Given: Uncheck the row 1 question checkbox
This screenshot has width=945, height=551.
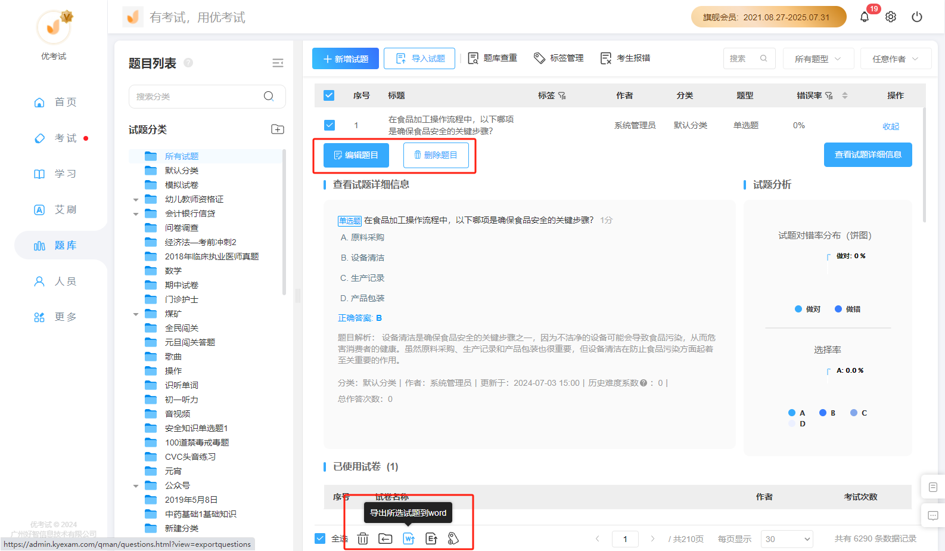Looking at the screenshot, I should 329,125.
